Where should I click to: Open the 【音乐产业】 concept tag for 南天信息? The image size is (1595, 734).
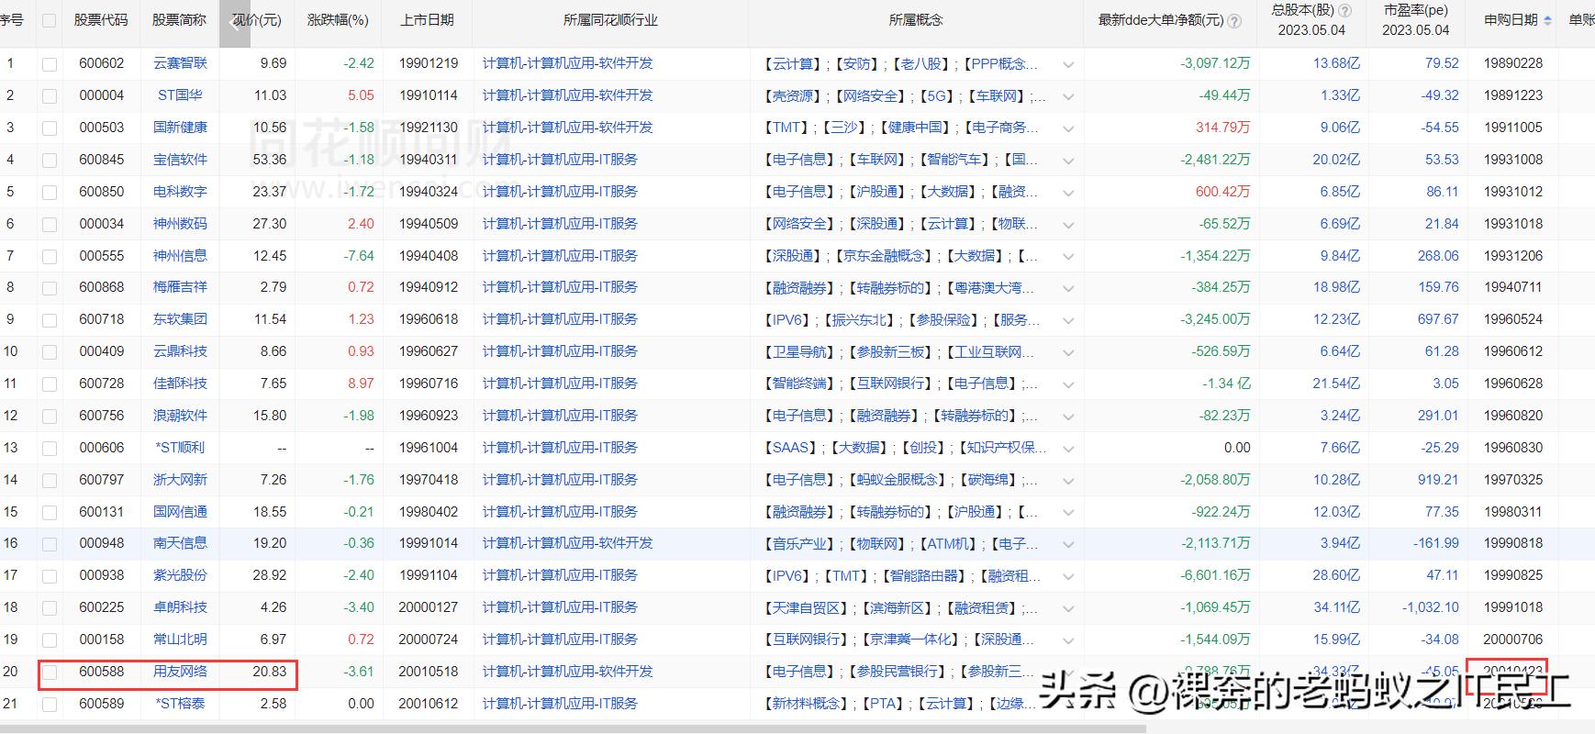coord(799,544)
